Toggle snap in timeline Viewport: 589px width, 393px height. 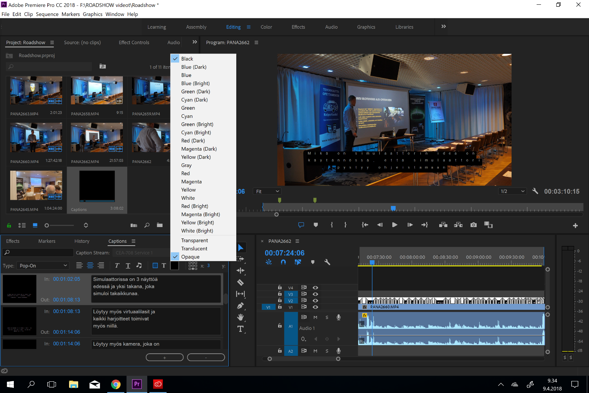coord(283,262)
